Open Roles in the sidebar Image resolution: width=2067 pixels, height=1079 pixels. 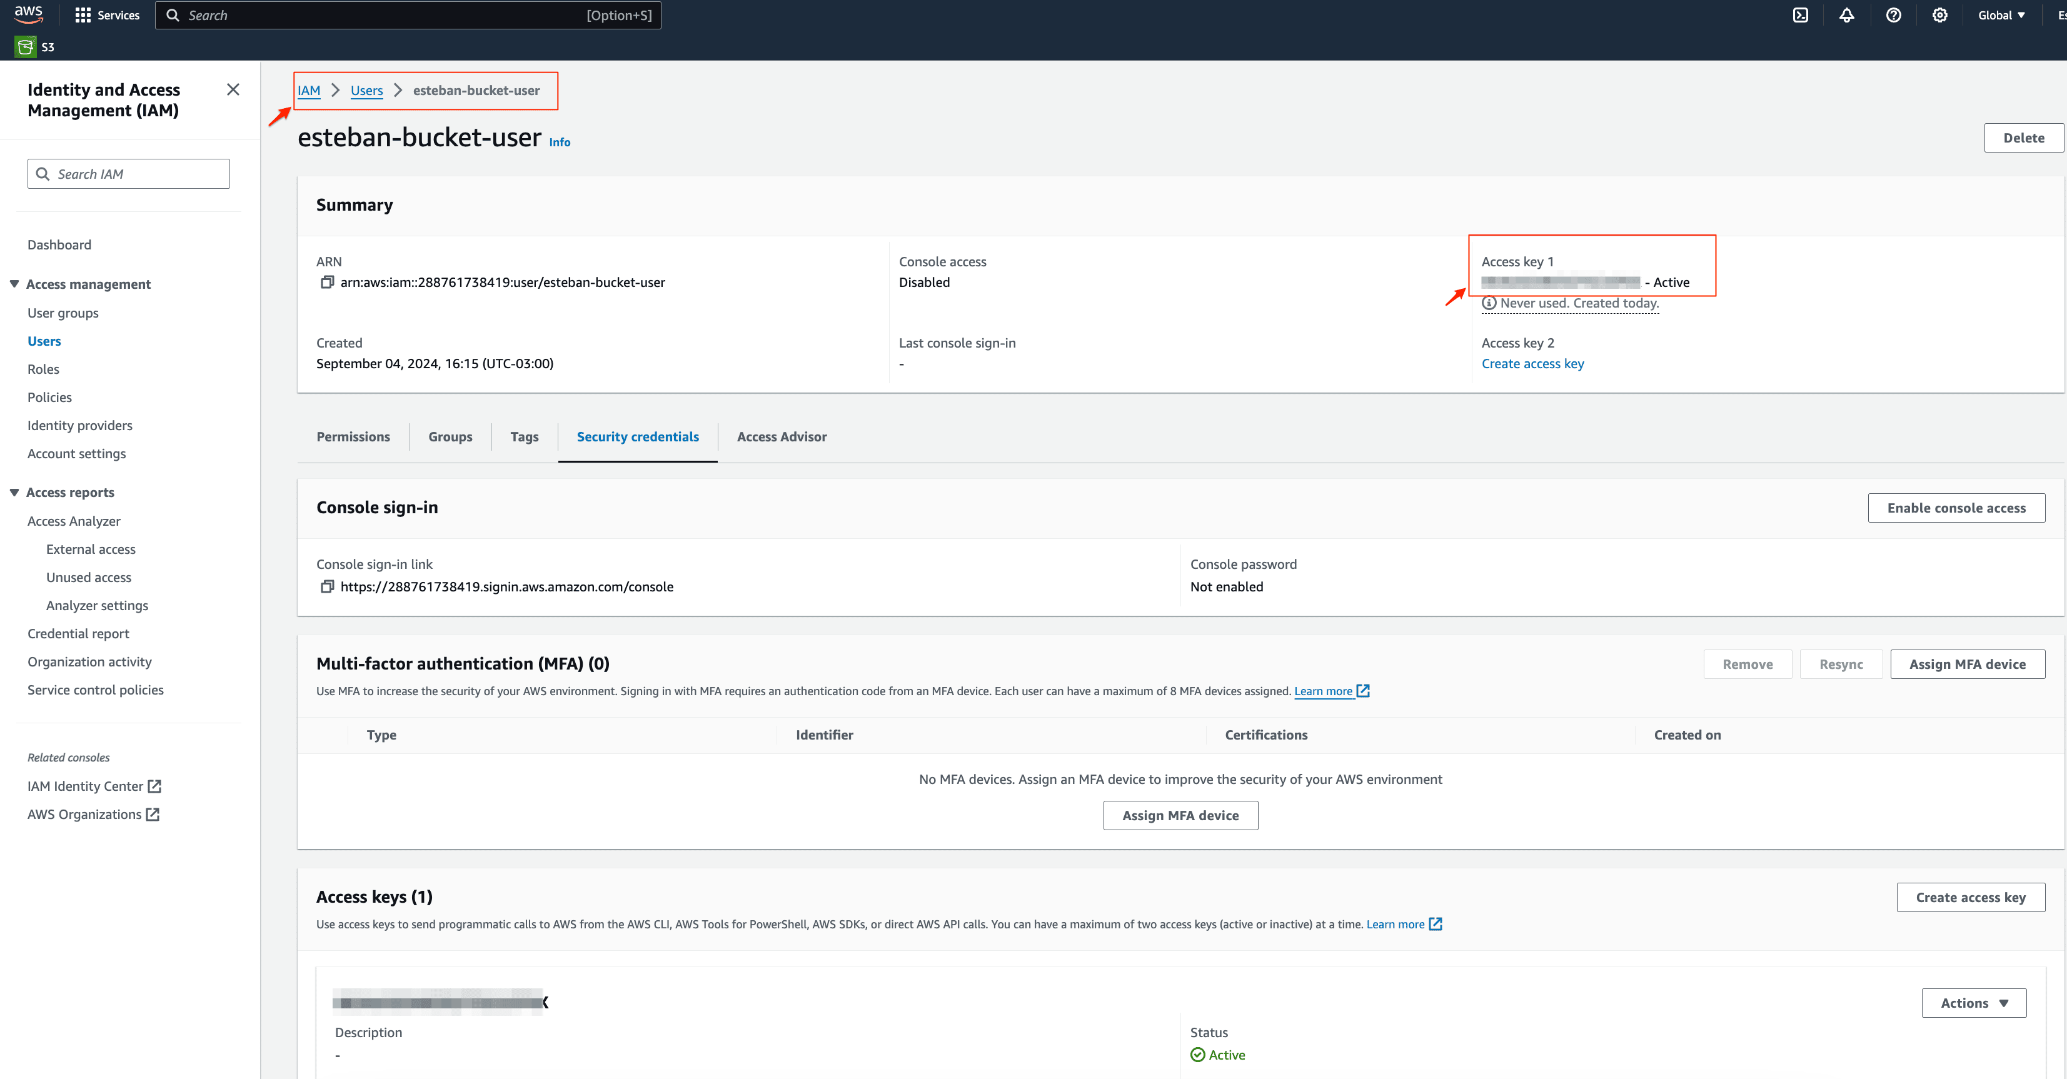43,369
